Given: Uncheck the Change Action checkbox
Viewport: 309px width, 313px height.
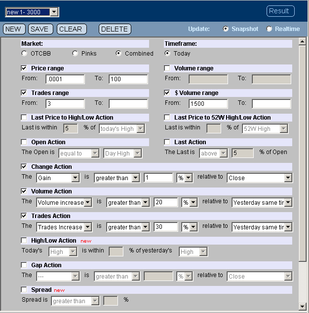Looking at the screenshot, I should (x=24, y=166).
